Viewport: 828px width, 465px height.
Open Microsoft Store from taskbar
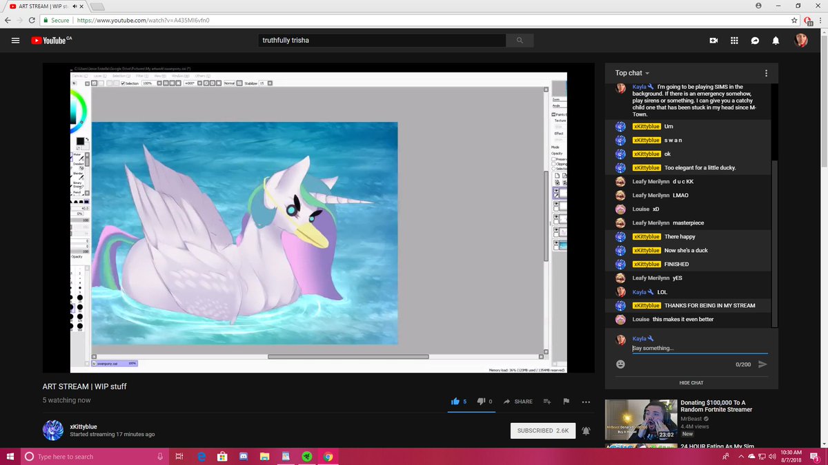(x=222, y=456)
